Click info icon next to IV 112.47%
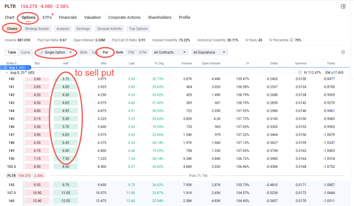The image size is (354, 206). pos(300,72)
